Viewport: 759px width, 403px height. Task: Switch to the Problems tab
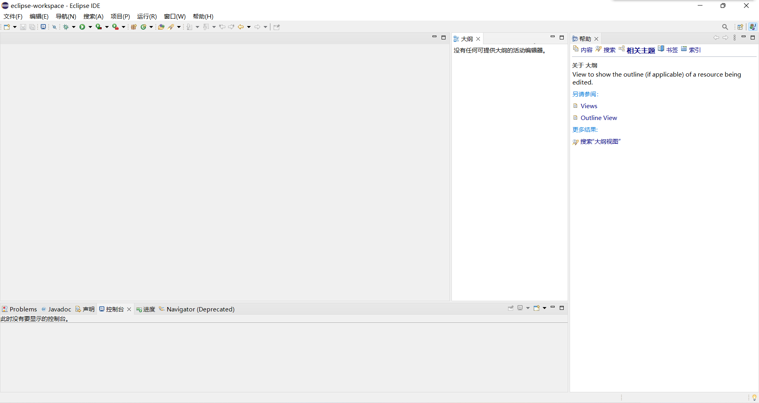pyautogui.click(x=19, y=309)
